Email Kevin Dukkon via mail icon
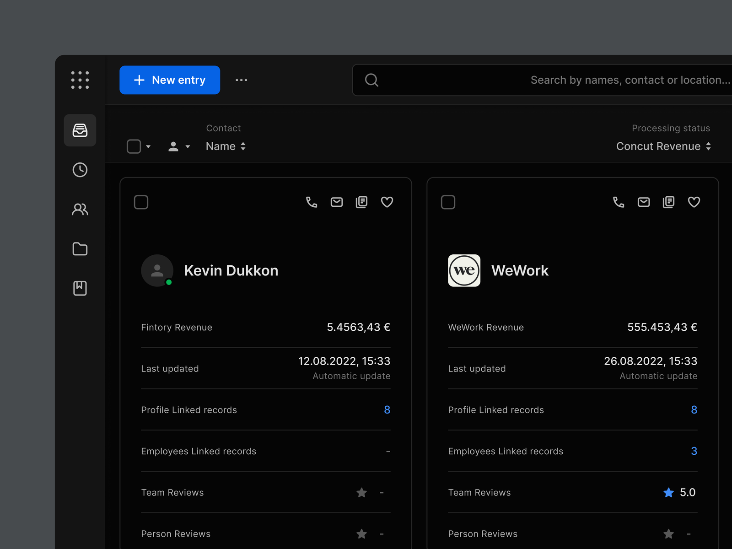The height and width of the screenshot is (549, 732). 337,202
